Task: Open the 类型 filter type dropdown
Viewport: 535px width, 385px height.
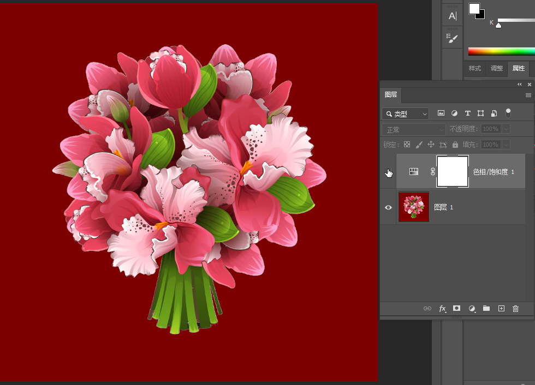Action: [405, 114]
